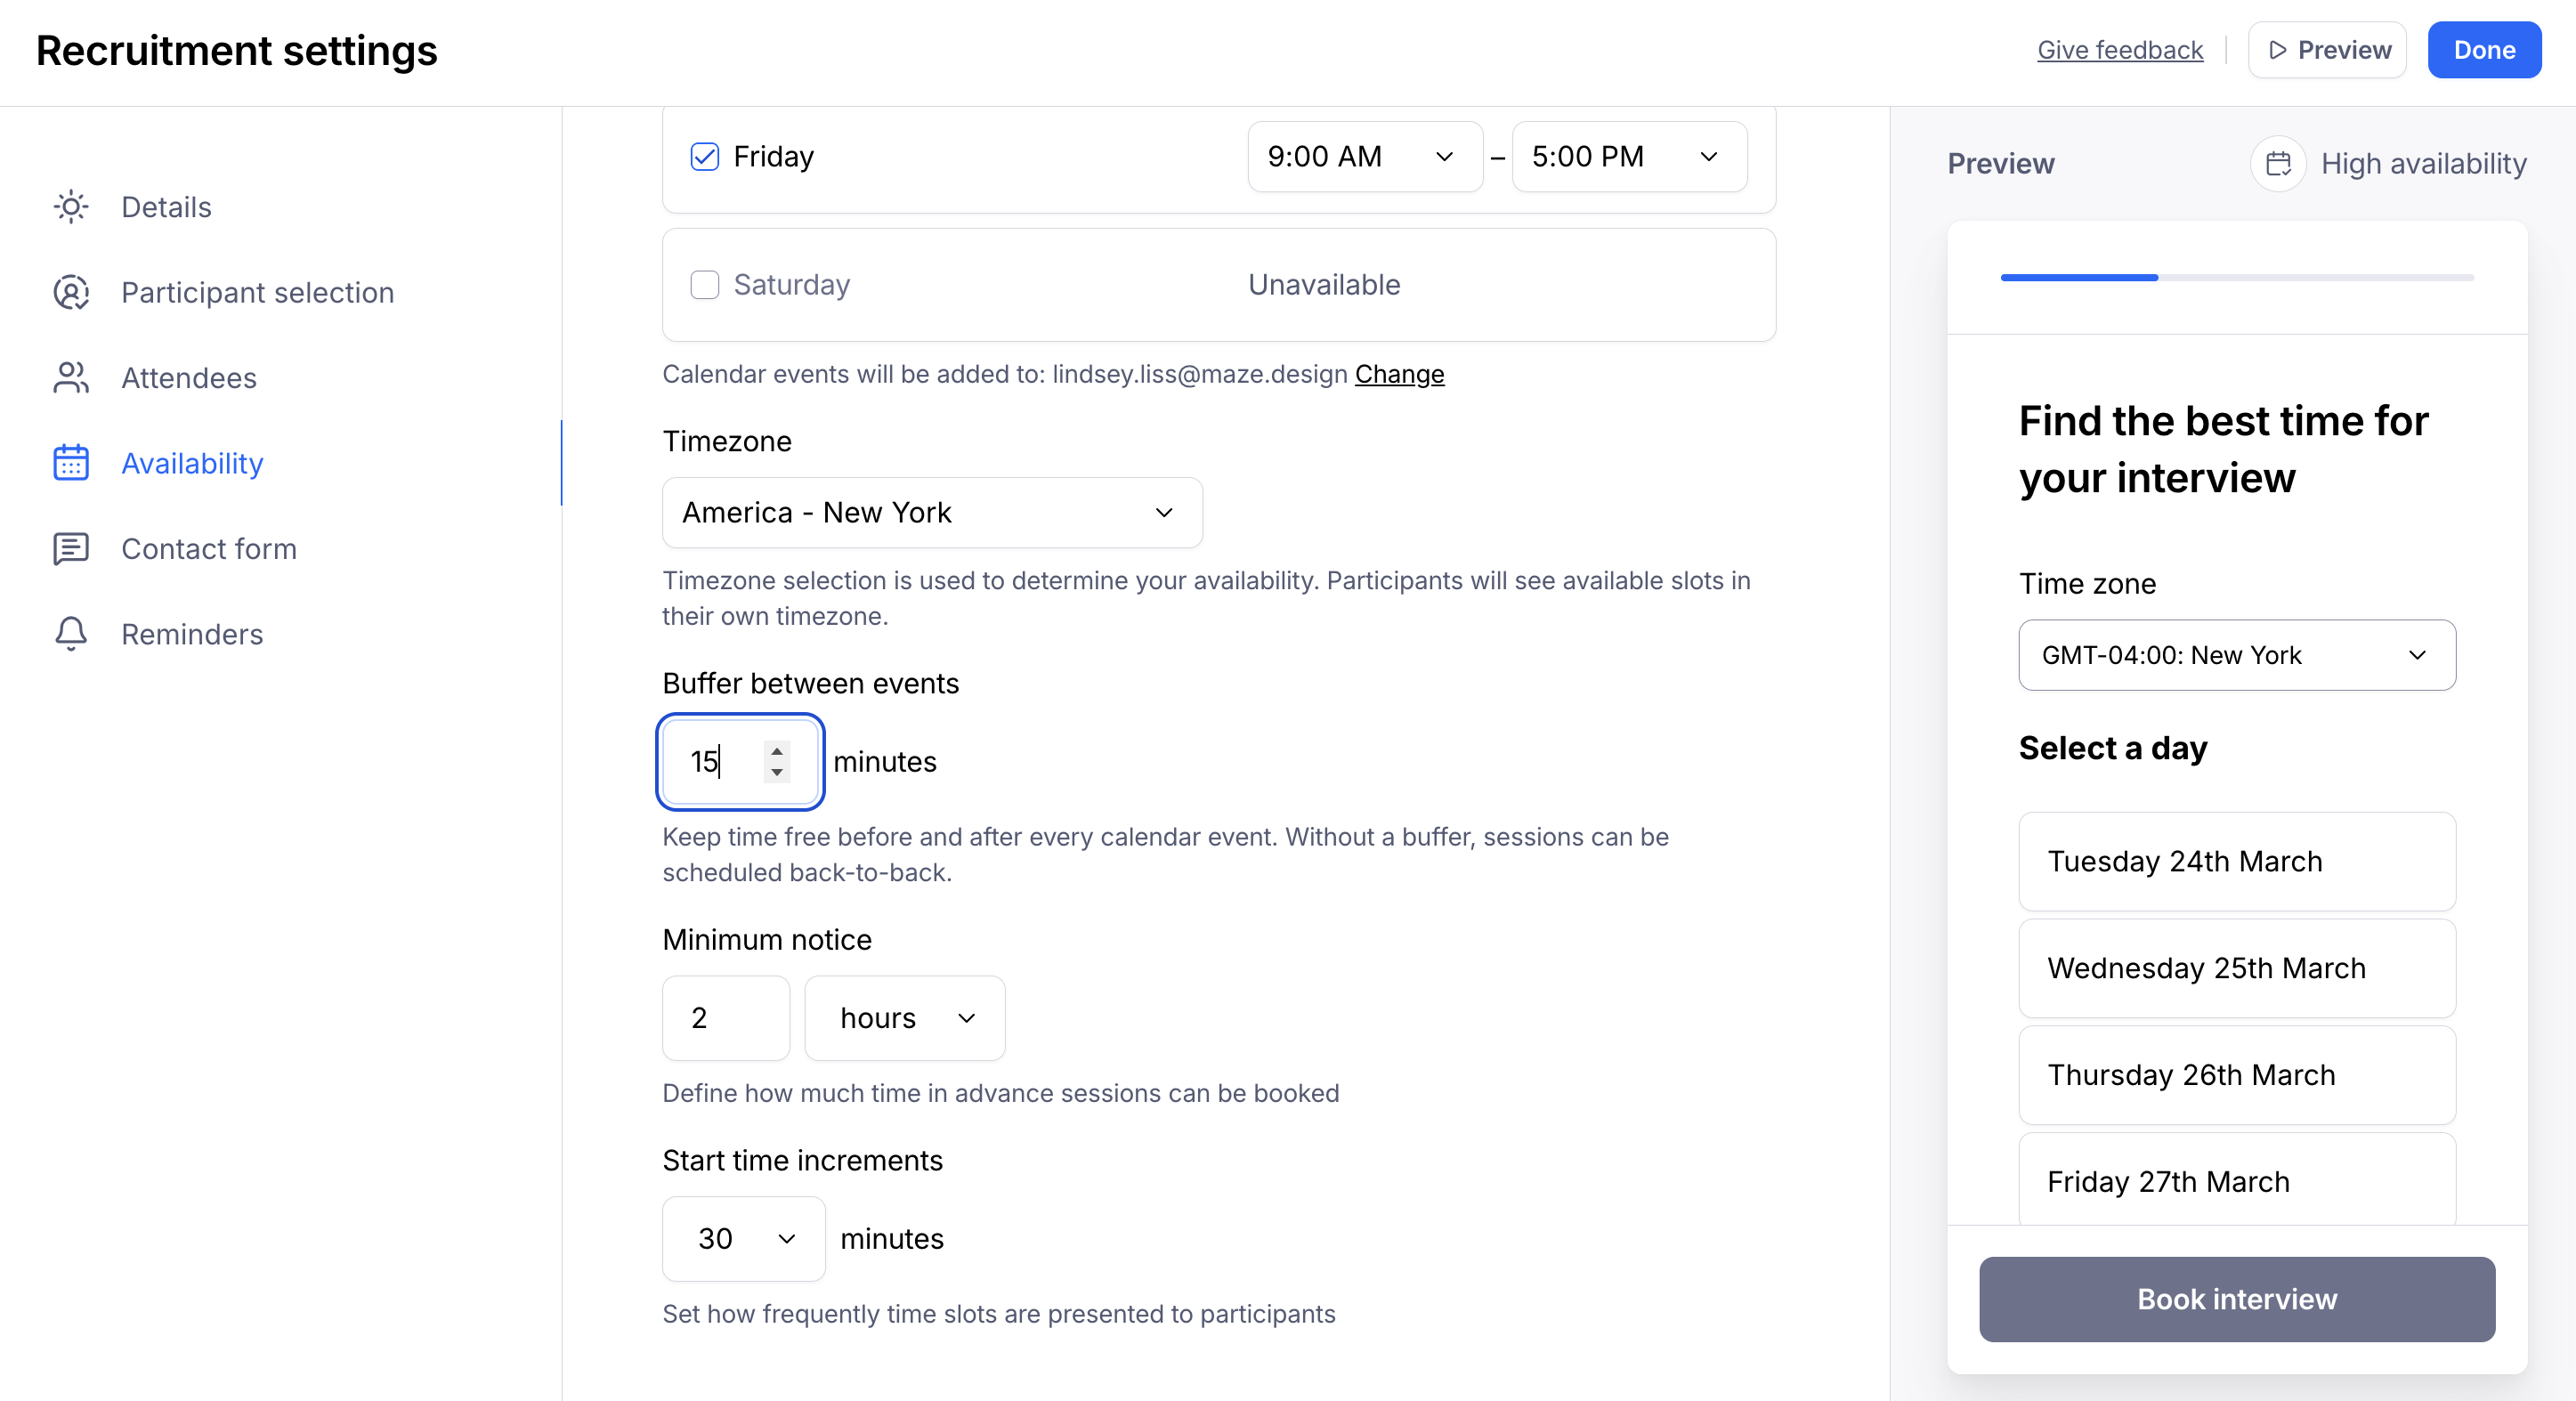Screen dimensions: 2576x1401
Task: Click the play icon on Preview button
Action: (x=2277, y=50)
